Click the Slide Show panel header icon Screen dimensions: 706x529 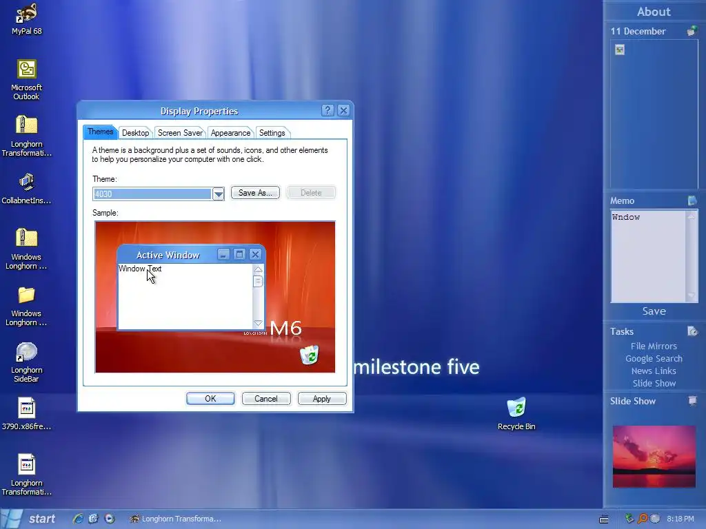692,401
